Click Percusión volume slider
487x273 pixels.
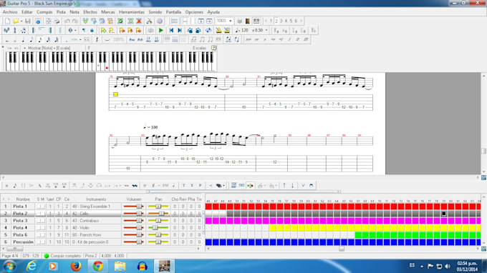pos(133,242)
